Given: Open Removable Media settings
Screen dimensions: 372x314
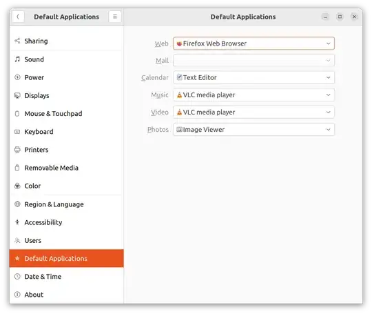Looking at the screenshot, I should [x=66, y=168].
